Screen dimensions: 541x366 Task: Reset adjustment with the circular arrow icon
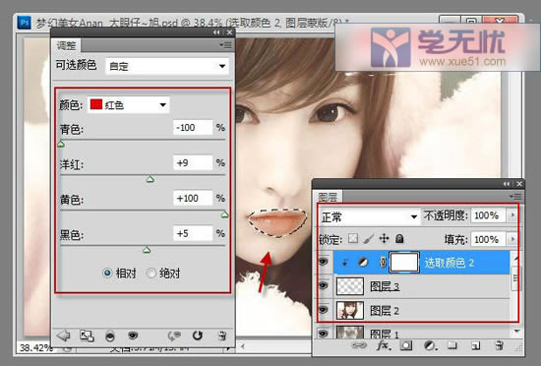198,335
